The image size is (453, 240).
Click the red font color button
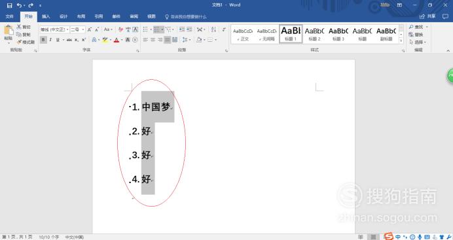point(117,40)
